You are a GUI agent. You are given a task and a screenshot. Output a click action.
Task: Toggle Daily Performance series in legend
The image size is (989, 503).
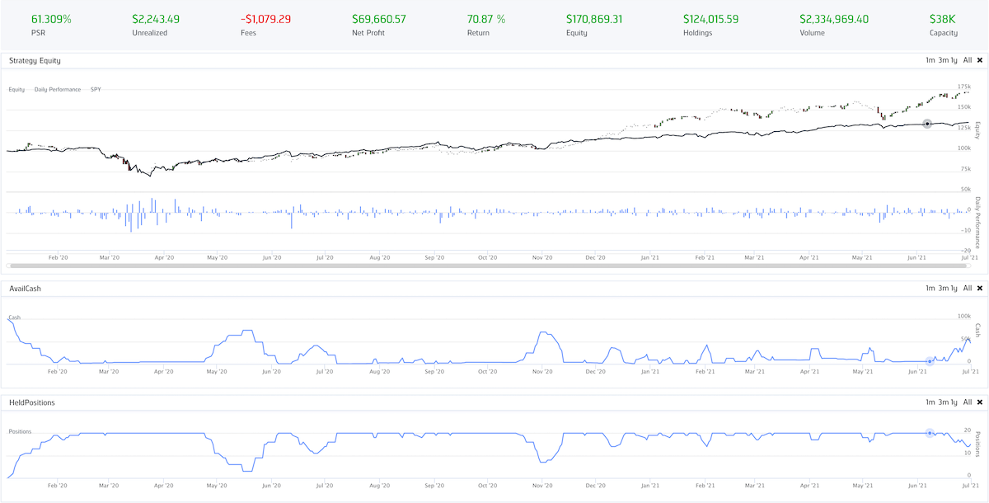click(58, 89)
